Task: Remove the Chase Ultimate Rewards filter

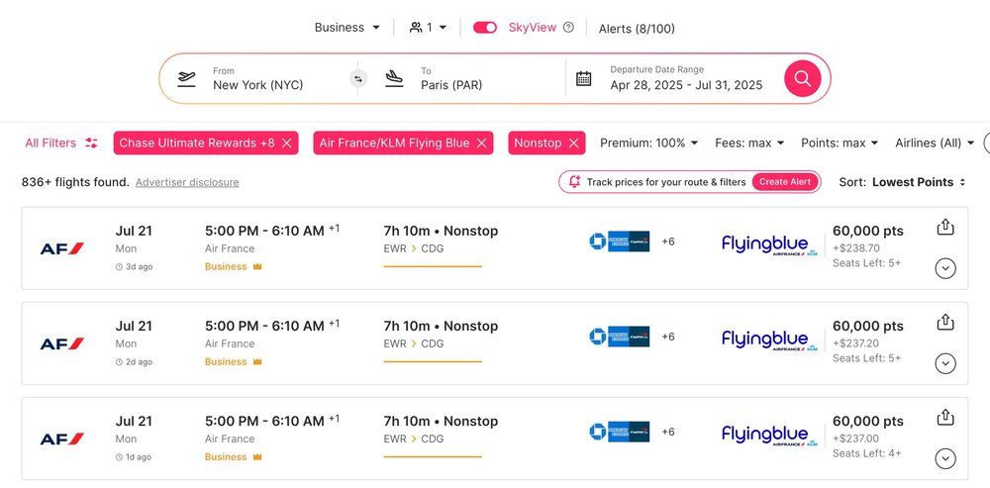Action: (x=287, y=144)
